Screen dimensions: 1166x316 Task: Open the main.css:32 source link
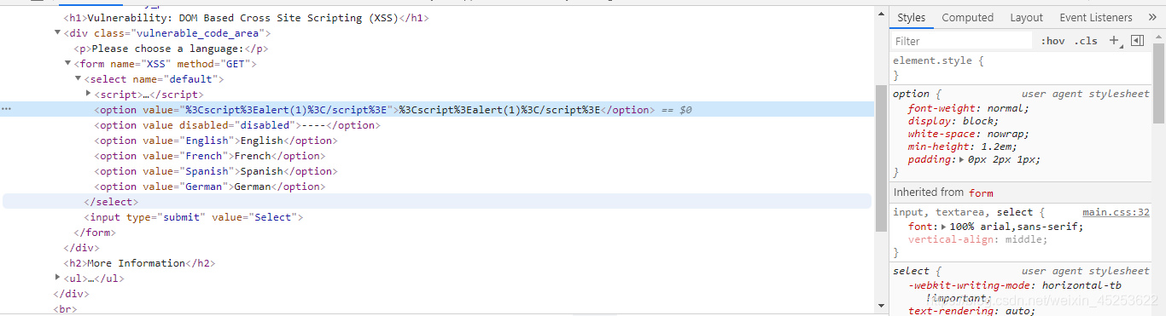[x=1116, y=212]
